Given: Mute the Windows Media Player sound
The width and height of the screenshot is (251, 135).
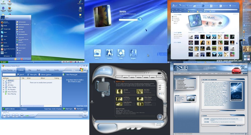Looking at the screenshot, I should (x=22, y=115).
